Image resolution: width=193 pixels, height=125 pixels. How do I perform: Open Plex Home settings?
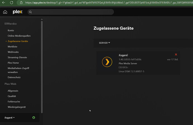pos(13,63)
